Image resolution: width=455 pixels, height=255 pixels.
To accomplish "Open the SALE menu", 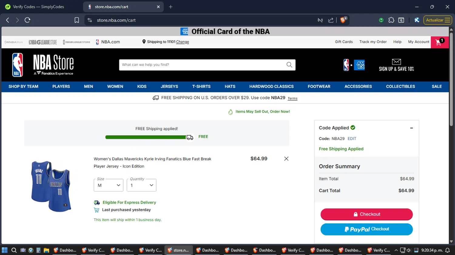I will [x=436, y=87].
